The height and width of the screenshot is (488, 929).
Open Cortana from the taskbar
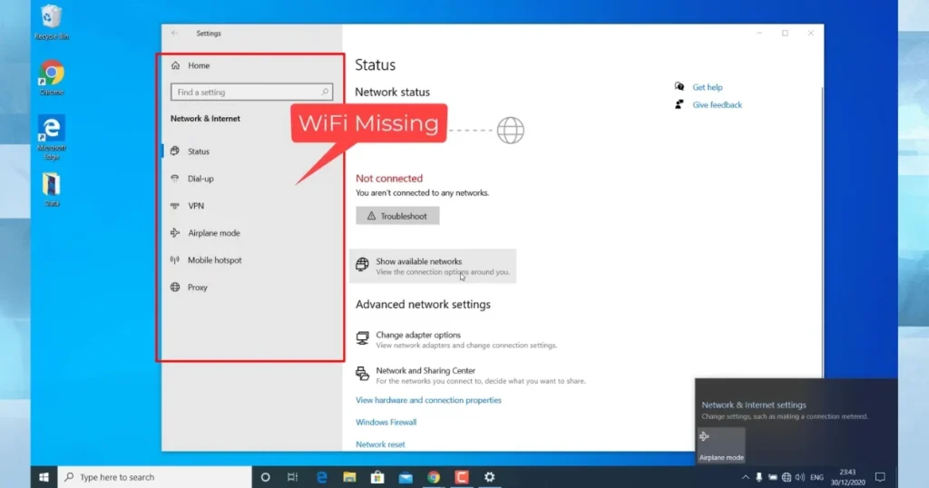tap(266, 477)
